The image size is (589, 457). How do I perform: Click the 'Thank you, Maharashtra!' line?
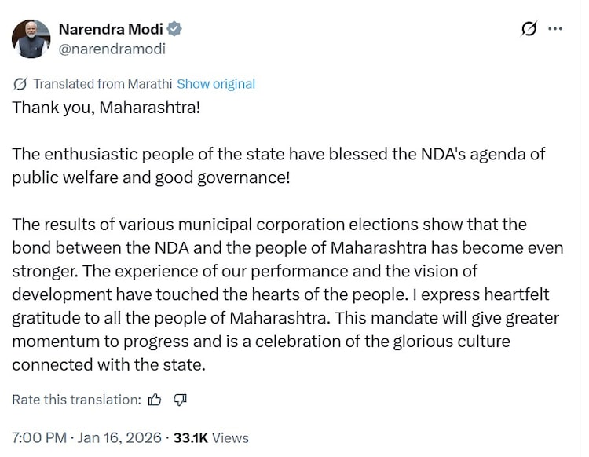pos(106,107)
